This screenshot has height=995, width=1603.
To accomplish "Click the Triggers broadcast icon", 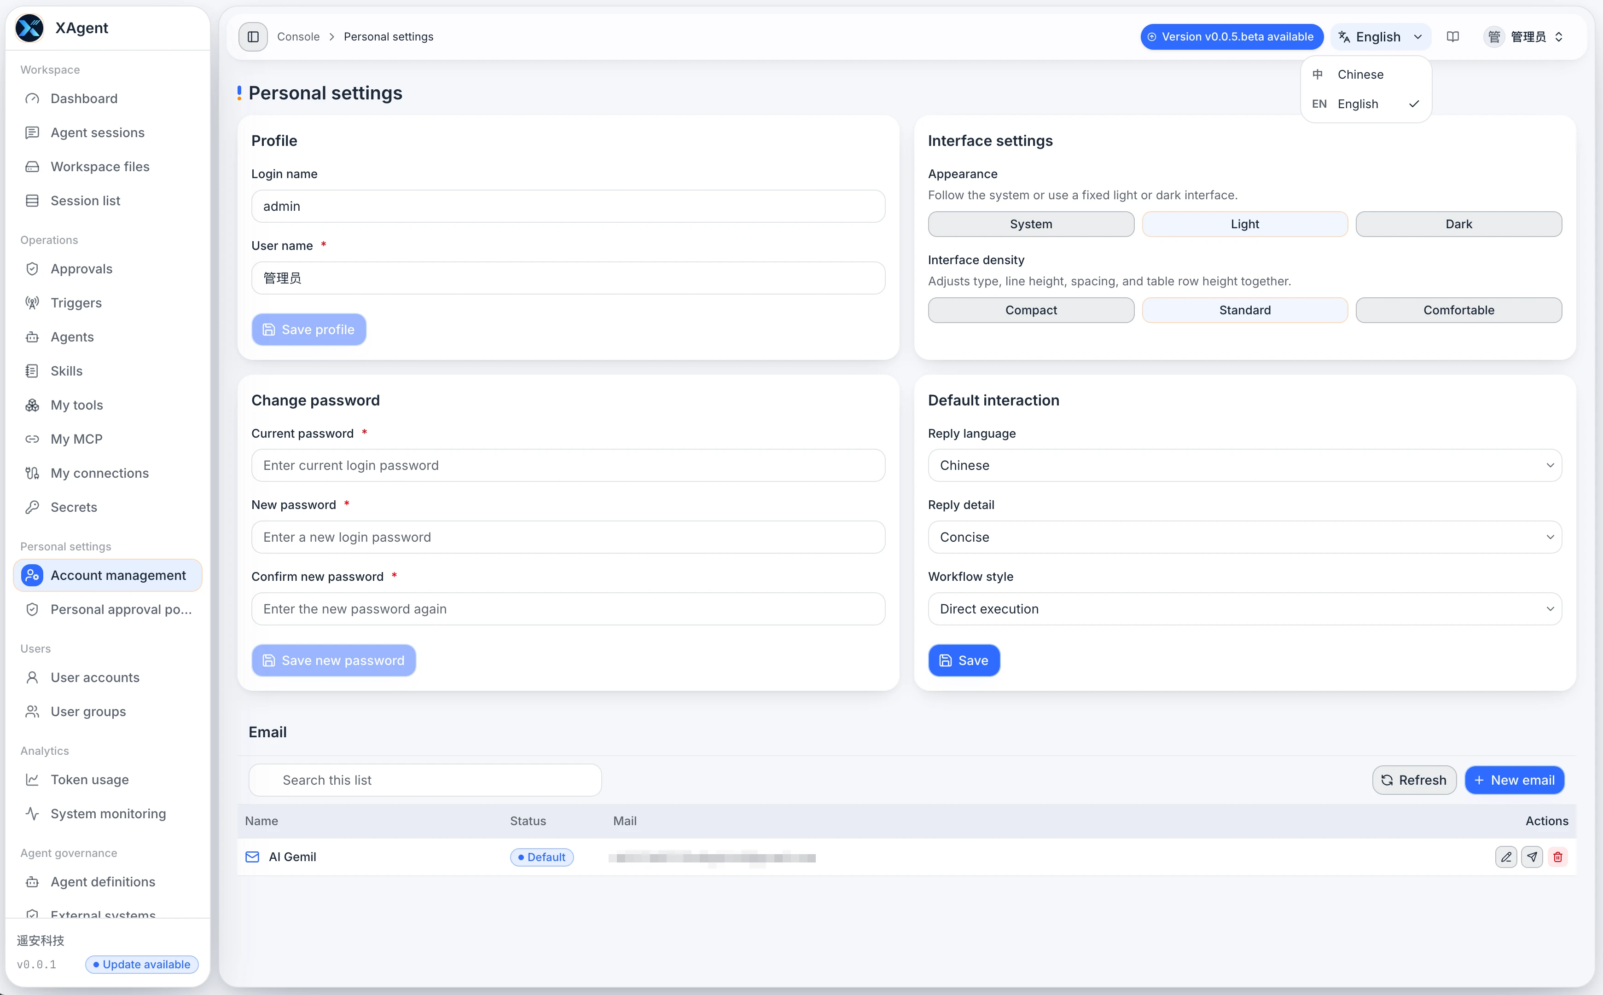I will 32,303.
